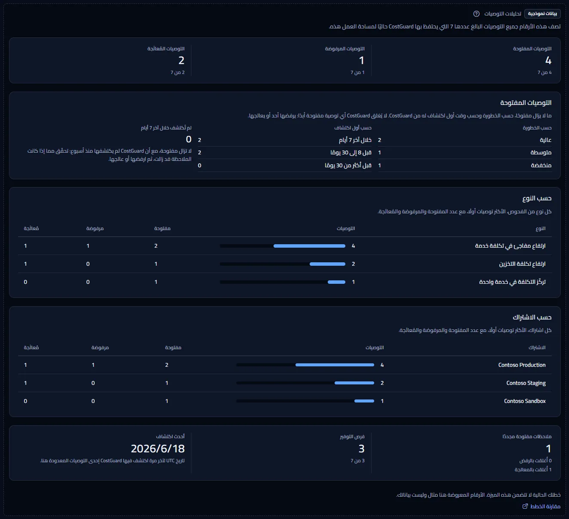Click the 0 أُغلقت بالرفض text
Screen dimensions: 569x519
535,461
